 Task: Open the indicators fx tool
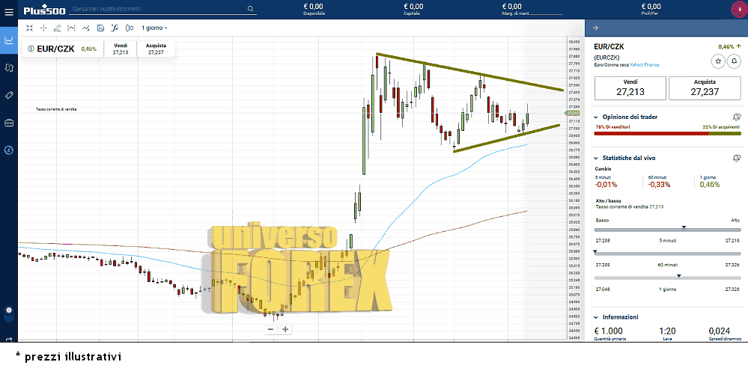[x=115, y=28]
